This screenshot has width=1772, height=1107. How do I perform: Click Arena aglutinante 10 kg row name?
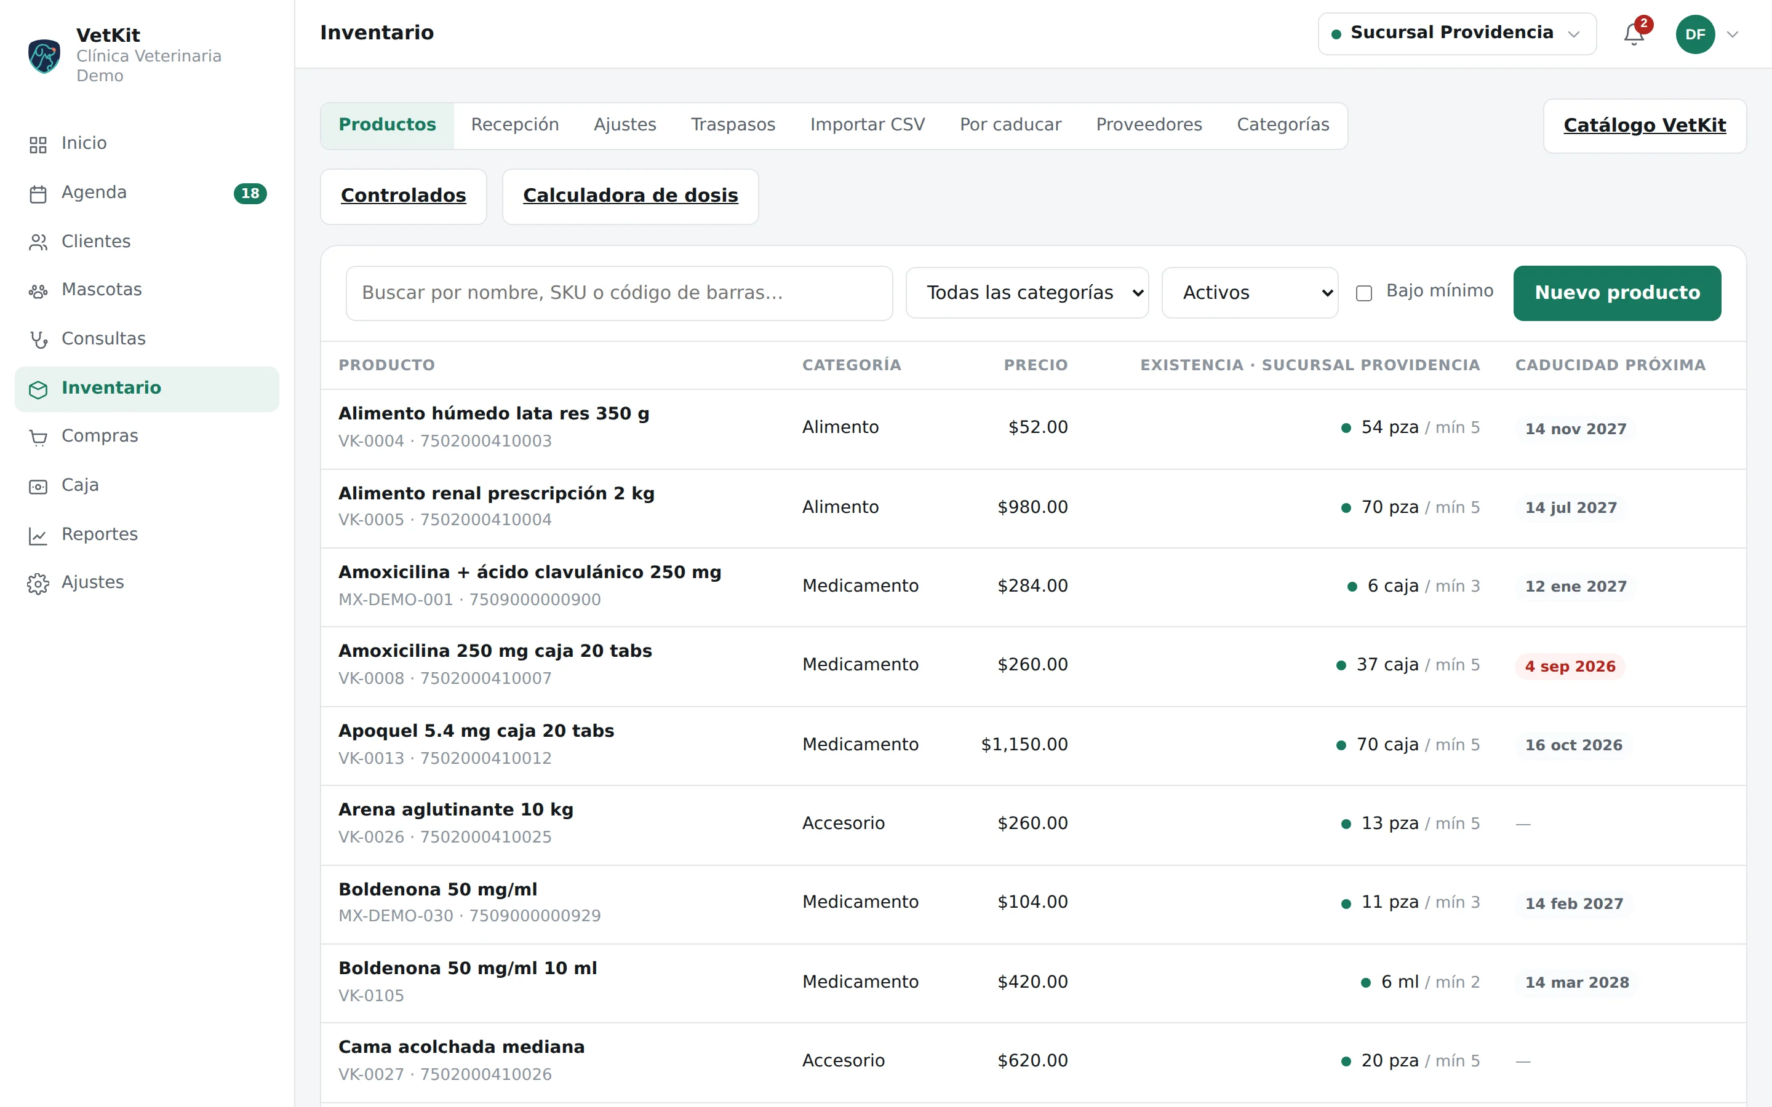(x=455, y=810)
